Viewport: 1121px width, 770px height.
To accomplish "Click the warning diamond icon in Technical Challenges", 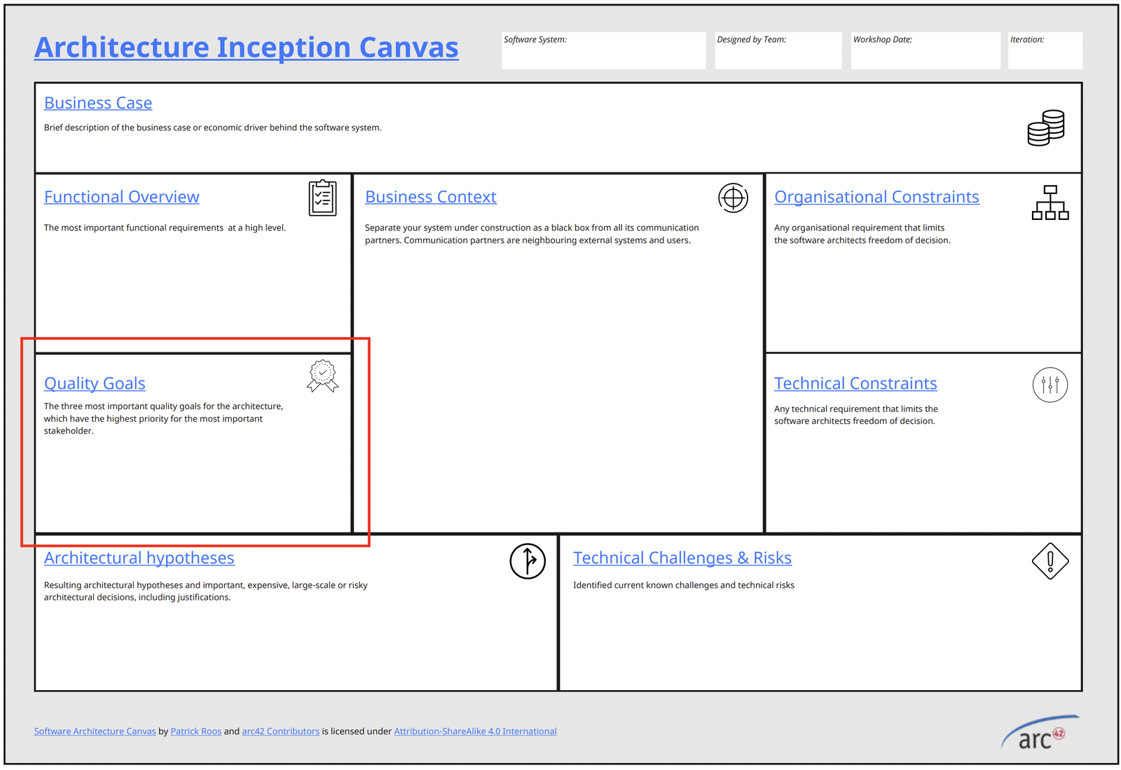I will 1051,561.
